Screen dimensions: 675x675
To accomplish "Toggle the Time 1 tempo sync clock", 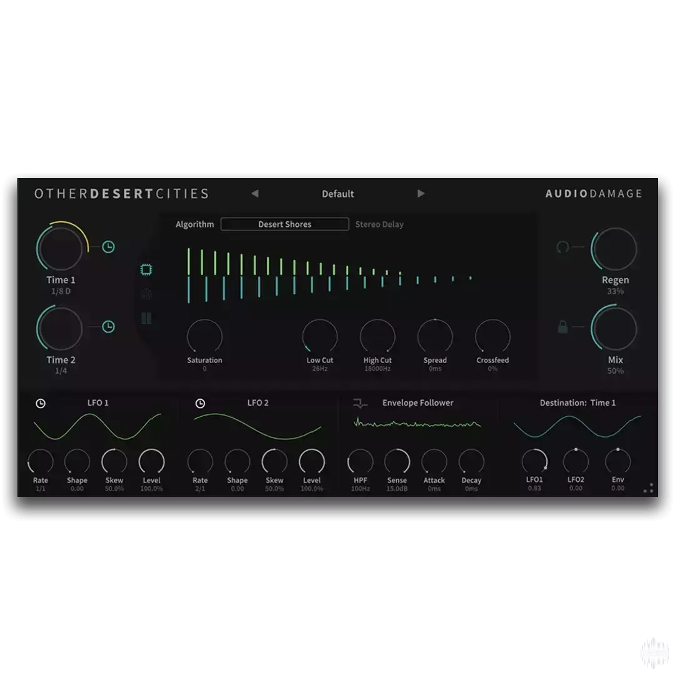I will [x=108, y=247].
